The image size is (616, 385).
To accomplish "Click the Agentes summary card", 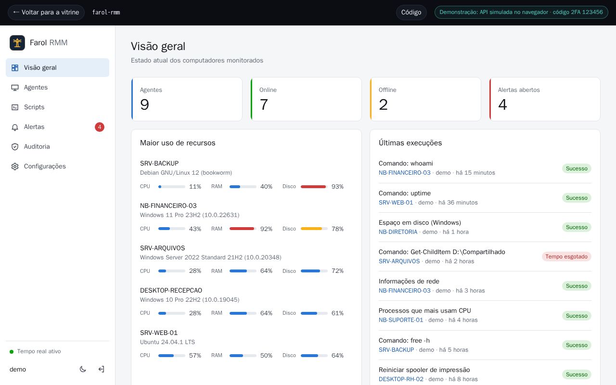I will coord(187,99).
